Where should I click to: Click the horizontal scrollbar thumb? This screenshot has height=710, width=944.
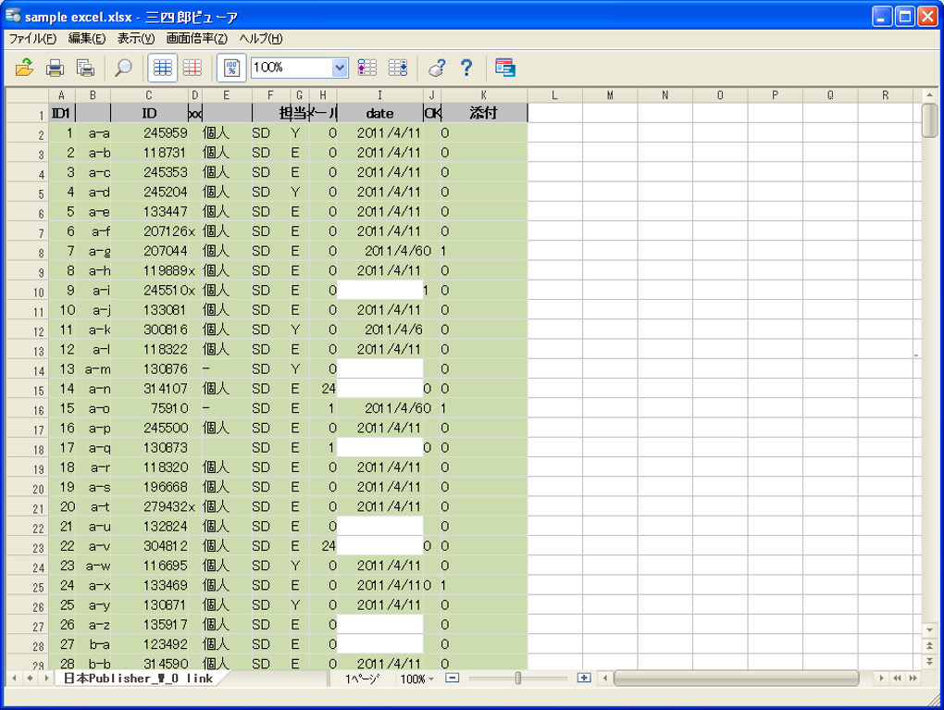(x=737, y=679)
